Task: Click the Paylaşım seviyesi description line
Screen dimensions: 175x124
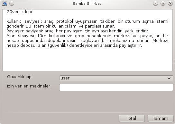Action: [x=78, y=31]
